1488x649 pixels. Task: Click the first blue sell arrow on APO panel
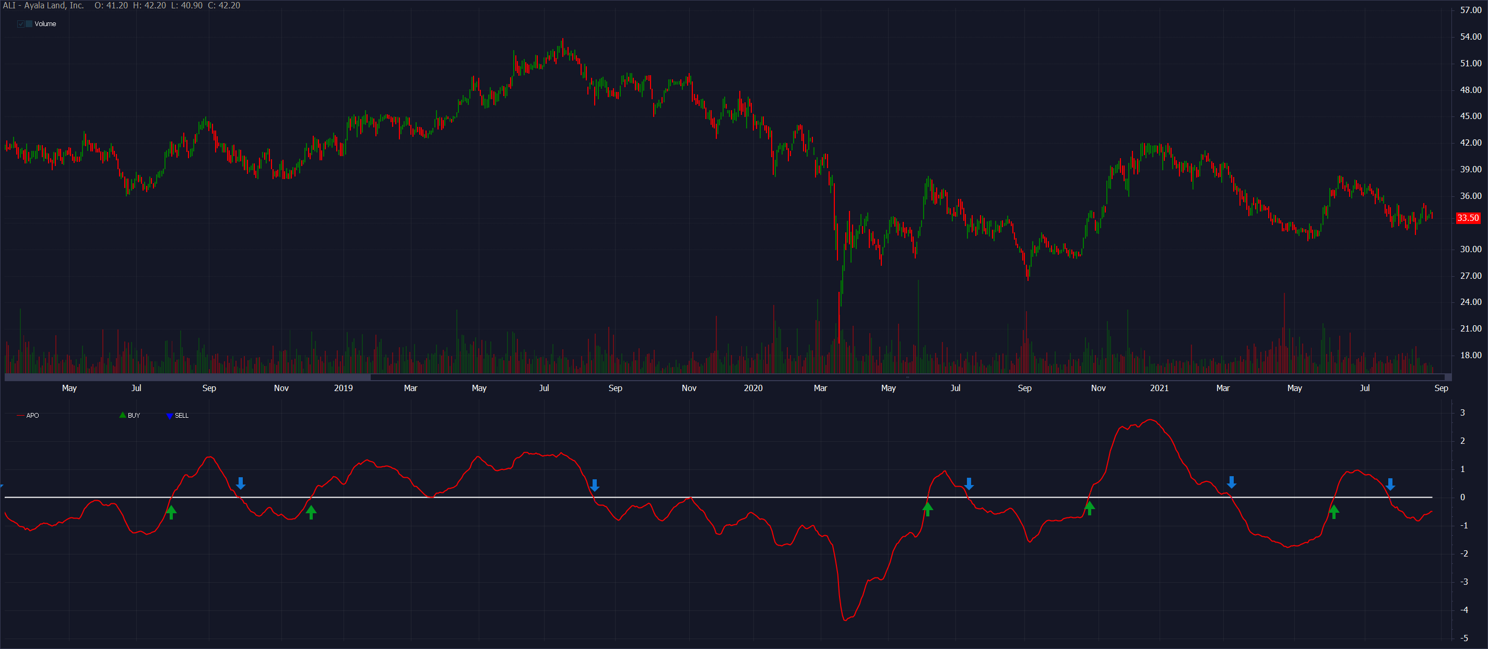coord(241,485)
